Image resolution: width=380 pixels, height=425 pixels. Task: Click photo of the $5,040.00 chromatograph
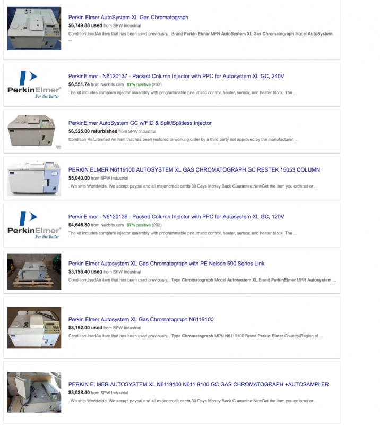[34, 178]
